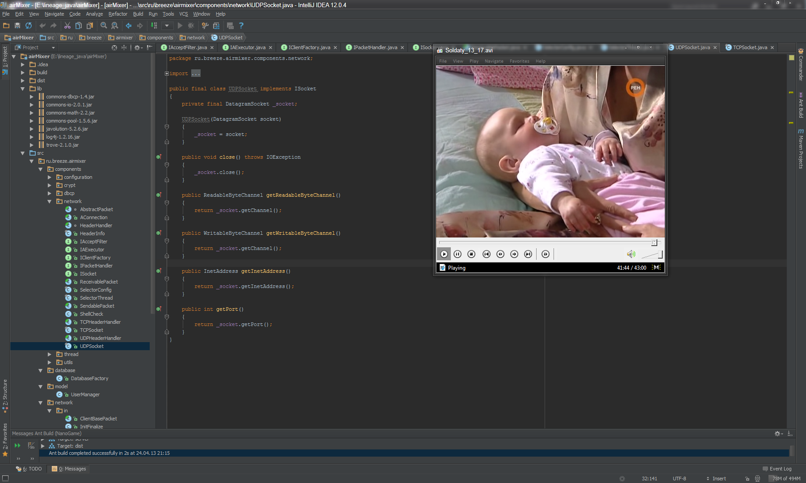Open Project panel gear settings
The height and width of the screenshot is (483, 806).
point(138,47)
